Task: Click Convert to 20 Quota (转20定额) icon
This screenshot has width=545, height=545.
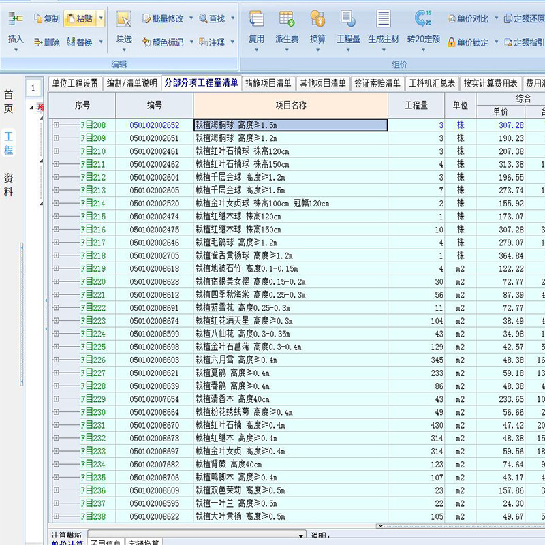Action: click(x=423, y=19)
